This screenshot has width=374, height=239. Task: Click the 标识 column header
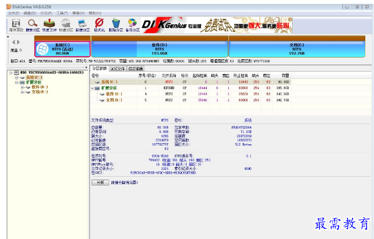click(185, 75)
